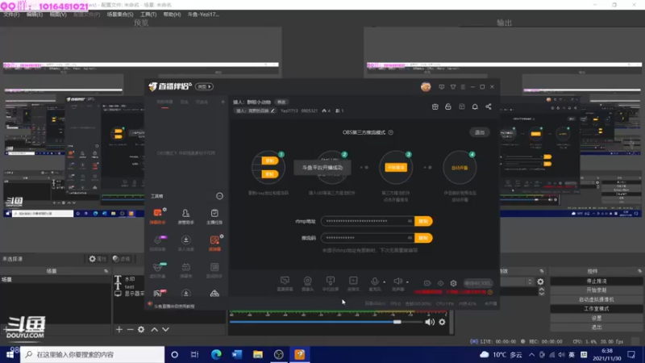Screen dimensions: 645x363
Task: Click the record camera icon in companion
Action: click(427, 283)
